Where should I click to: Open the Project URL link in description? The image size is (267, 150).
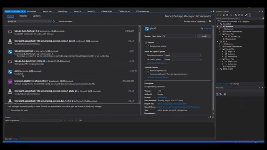(172, 104)
